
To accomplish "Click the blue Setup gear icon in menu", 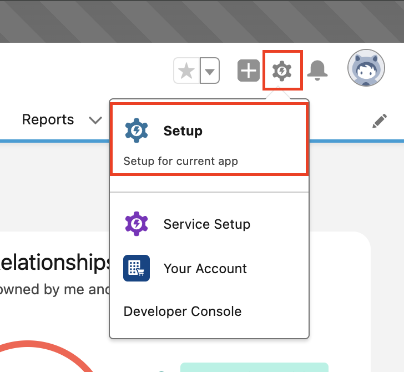I will (137, 130).
